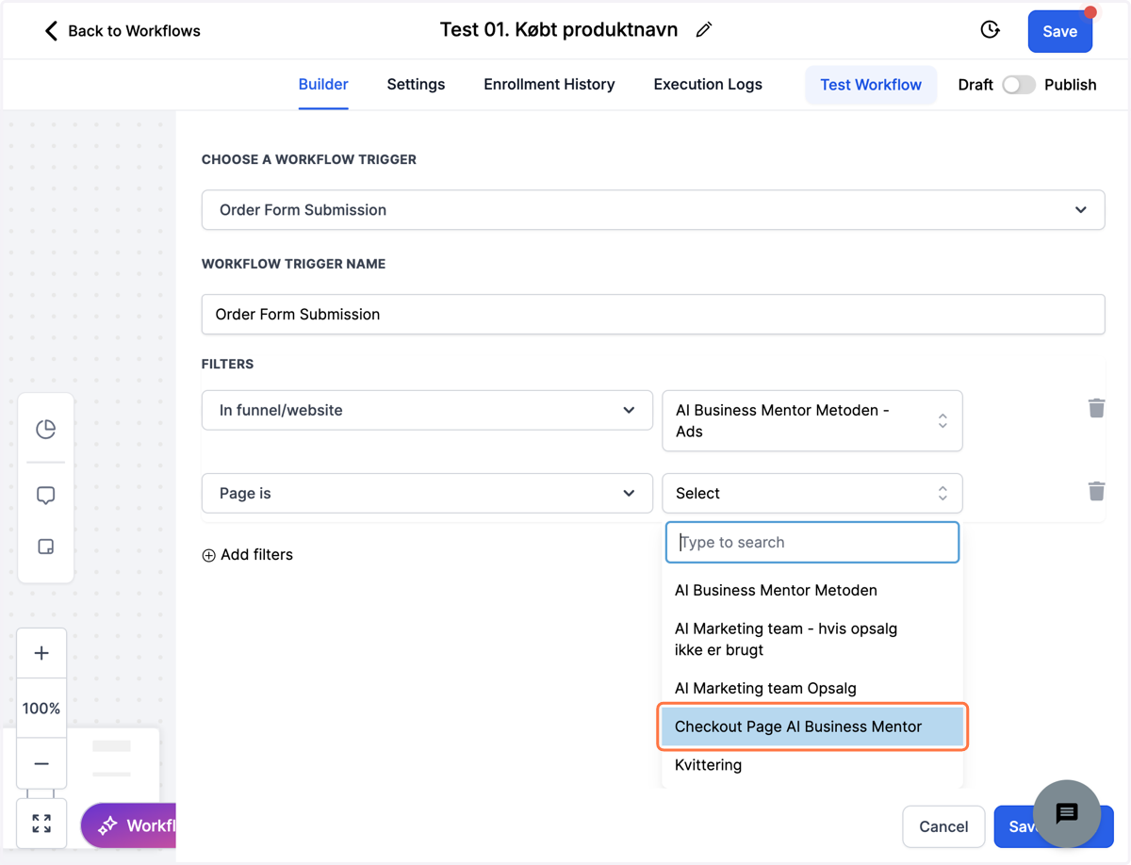Delete the In funnel/website filter row

coord(1096,408)
